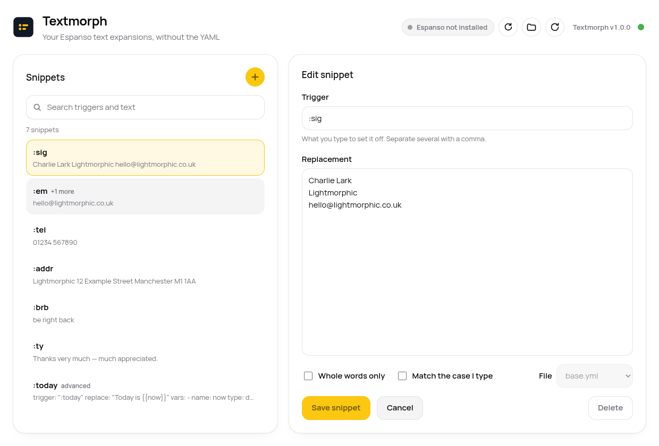Click the tagline 'Your Espanso text expansions, without the YAML'

(x=131, y=37)
